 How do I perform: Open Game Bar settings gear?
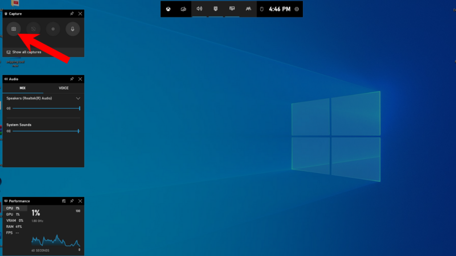[297, 9]
